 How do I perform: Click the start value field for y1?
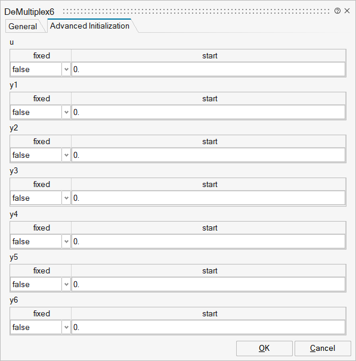point(208,112)
